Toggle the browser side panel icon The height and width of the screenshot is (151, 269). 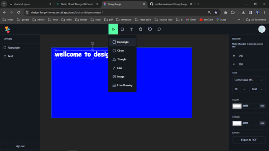point(251,12)
